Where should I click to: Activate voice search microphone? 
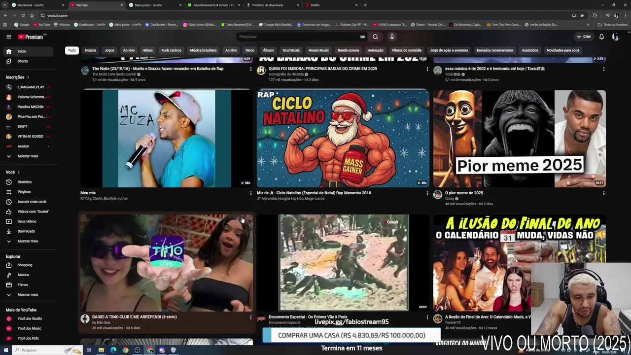click(392, 36)
